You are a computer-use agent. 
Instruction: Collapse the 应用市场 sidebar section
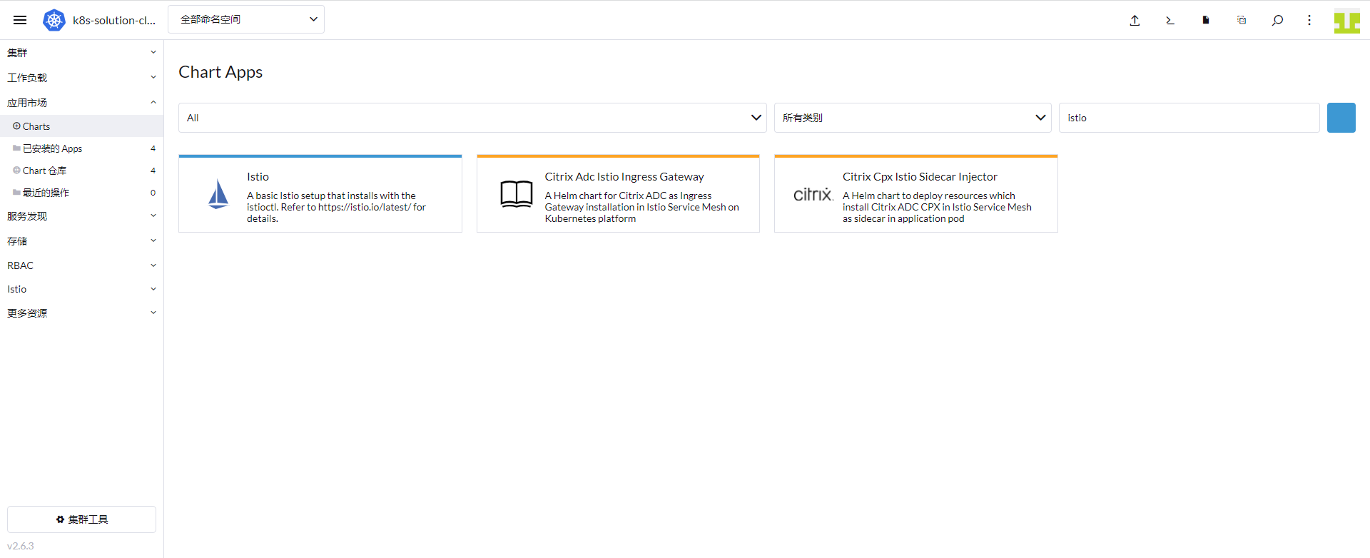[x=81, y=103]
